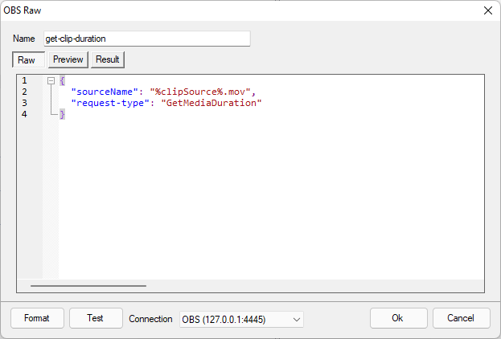
Task: Place cursor in "request-type" key
Action: pyautogui.click(x=110, y=103)
